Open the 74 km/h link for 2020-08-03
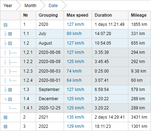Image resolution: width=151 pixels, height=131 pixels. click(74, 71)
